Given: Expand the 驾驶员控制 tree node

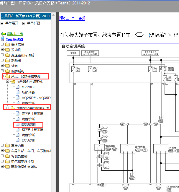Looking at the screenshot, I should coord(2,156).
